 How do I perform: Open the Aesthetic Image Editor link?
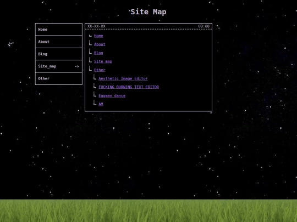click(123, 78)
